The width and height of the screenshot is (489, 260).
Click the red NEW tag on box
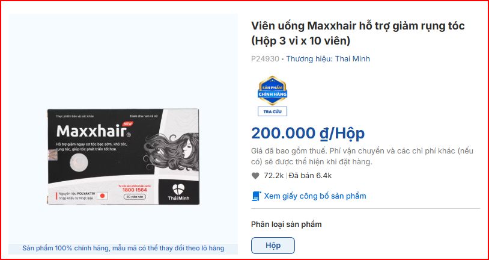click(x=127, y=124)
